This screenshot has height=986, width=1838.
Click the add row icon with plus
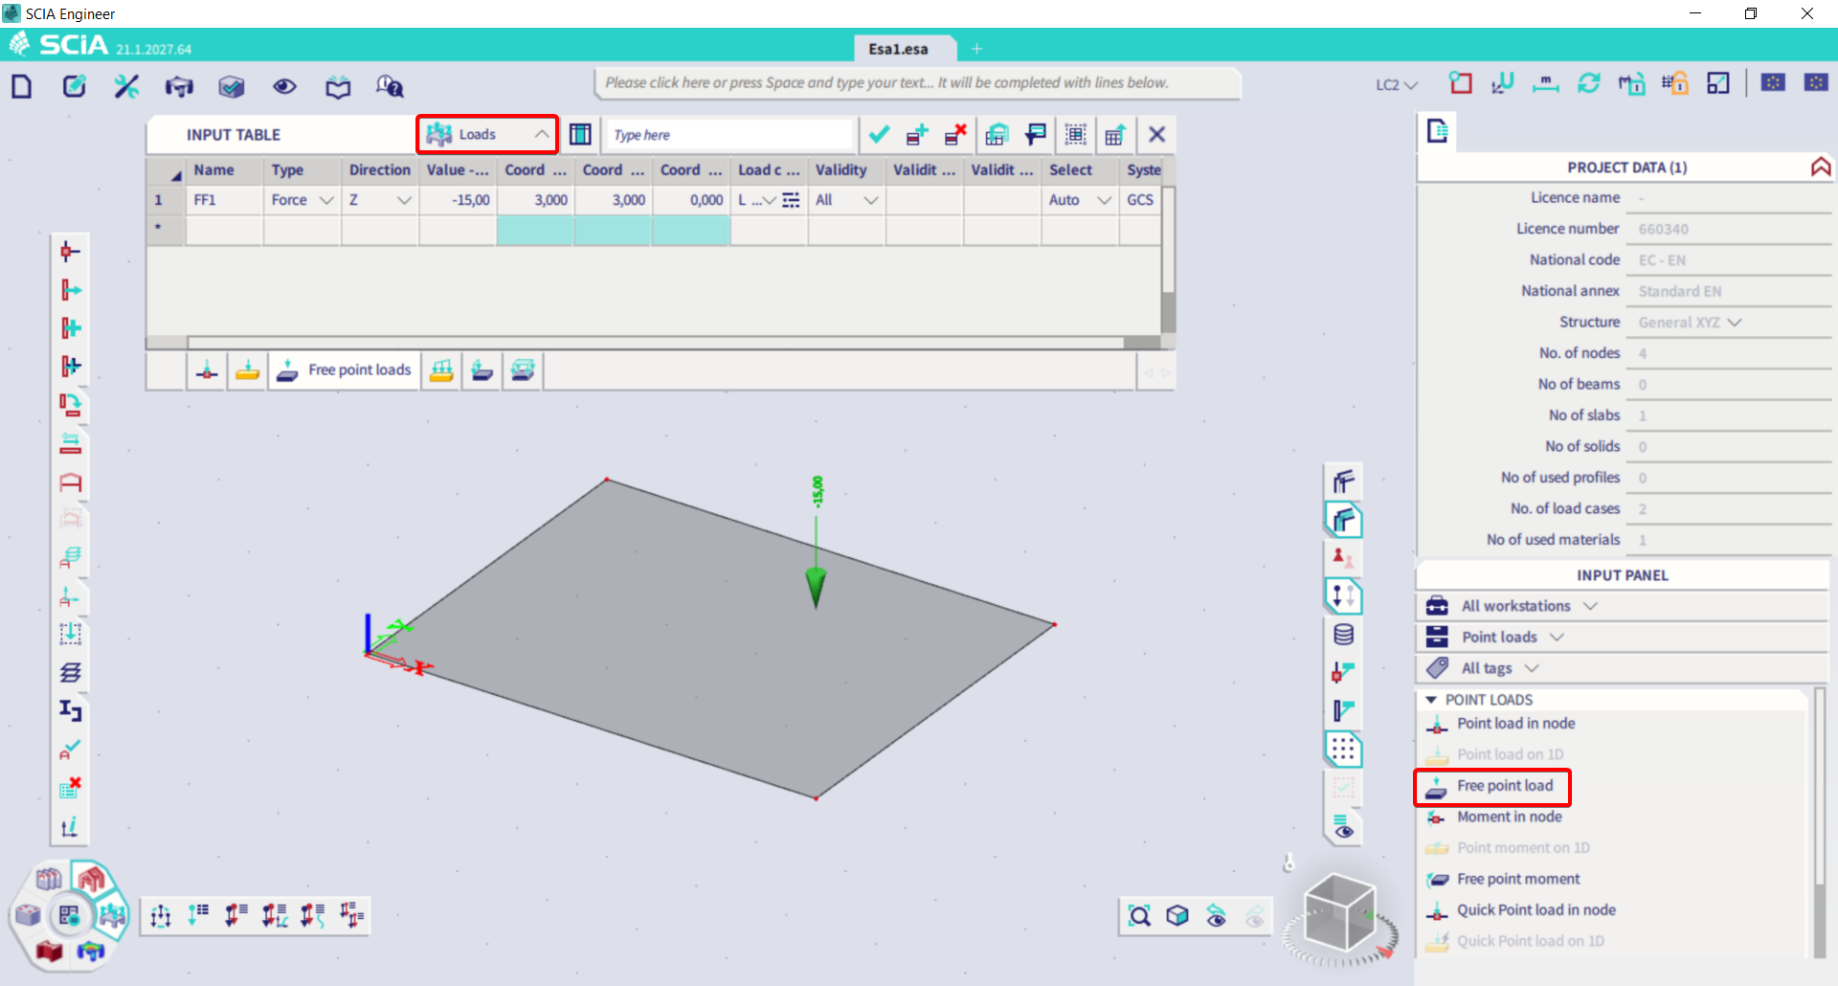(x=917, y=134)
